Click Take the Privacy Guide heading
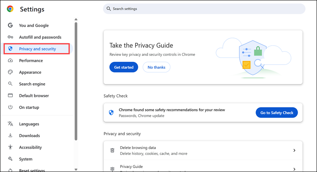 141,45
